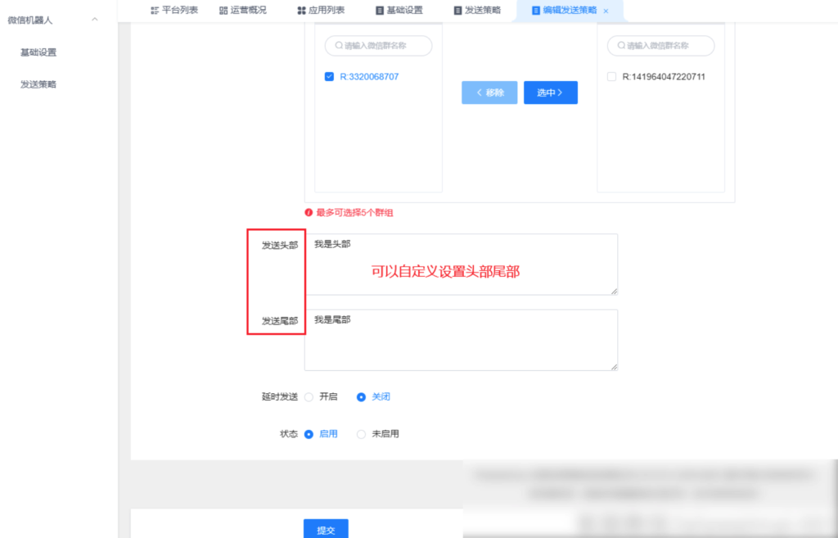Click the 选中 select button

550,93
